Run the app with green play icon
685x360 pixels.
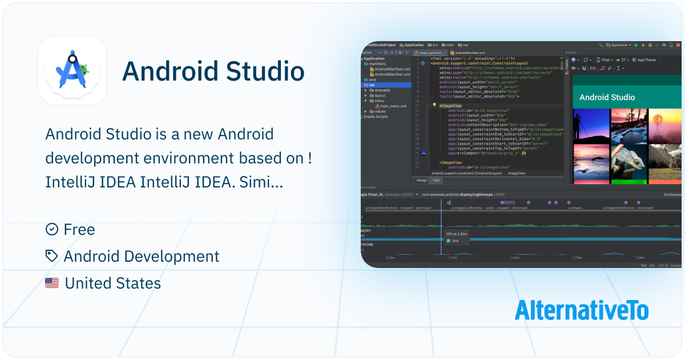(636, 45)
